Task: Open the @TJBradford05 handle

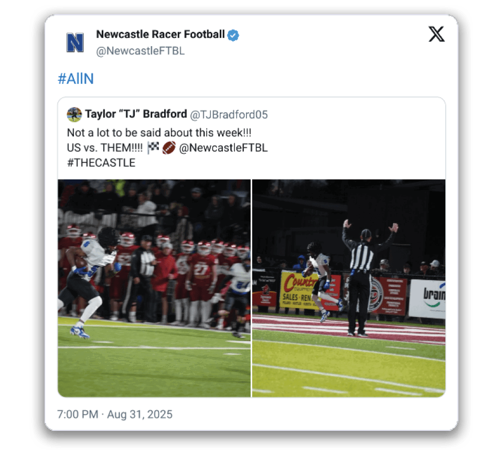Action: coord(228,114)
